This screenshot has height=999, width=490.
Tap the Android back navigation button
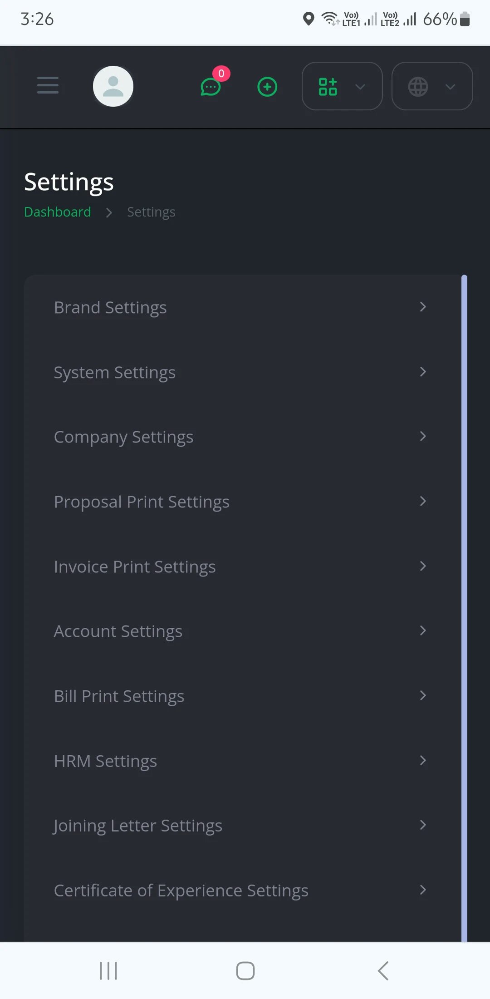383,971
